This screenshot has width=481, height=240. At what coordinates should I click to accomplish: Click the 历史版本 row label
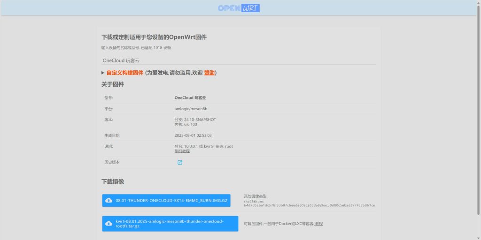112,162
